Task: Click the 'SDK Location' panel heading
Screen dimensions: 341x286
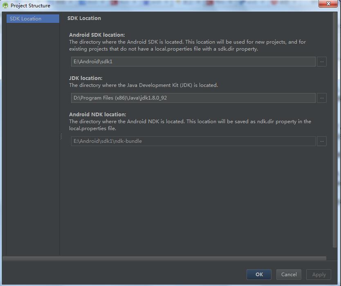Action: 84,18
